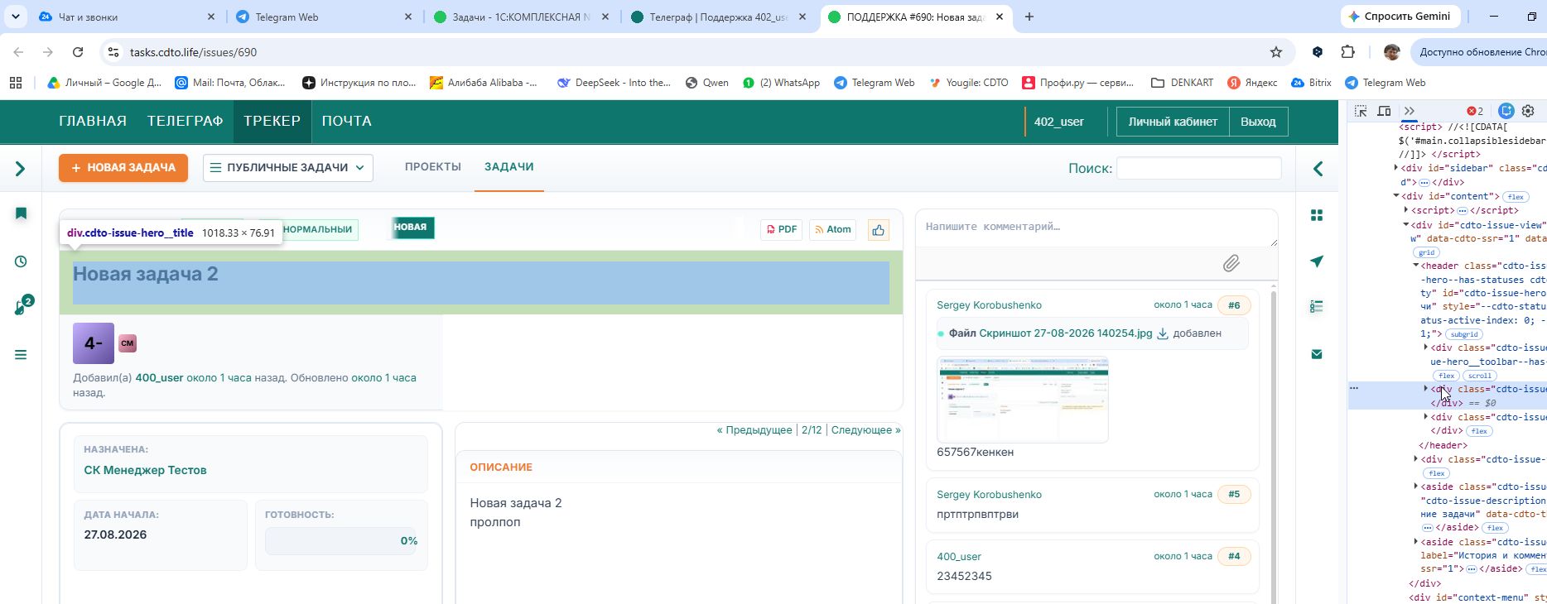Expand the left sidebar with the chevron
Viewport: 1547px width, 604px height.
pyautogui.click(x=21, y=169)
